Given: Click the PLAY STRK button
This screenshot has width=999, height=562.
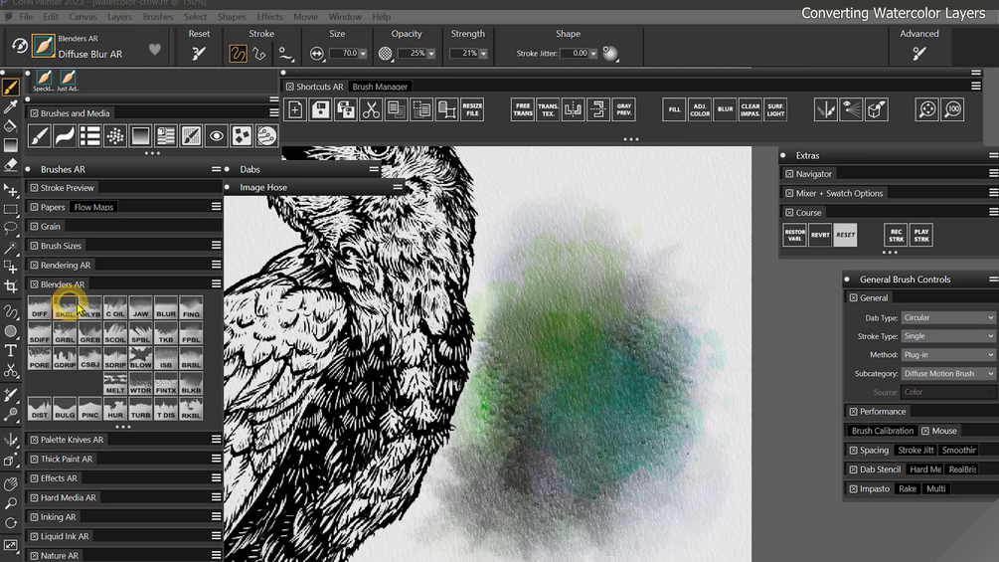Looking at the screenshot, I should (921, 235).
